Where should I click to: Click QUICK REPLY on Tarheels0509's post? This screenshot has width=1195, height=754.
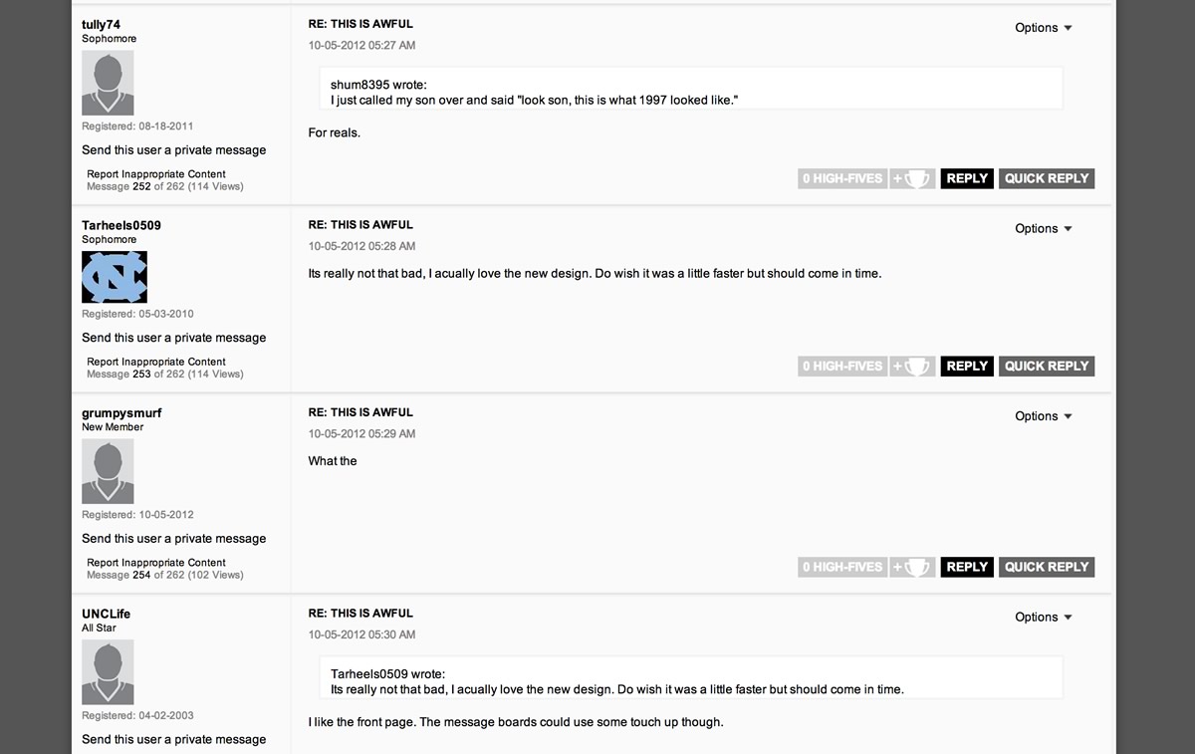point(1046,366)
